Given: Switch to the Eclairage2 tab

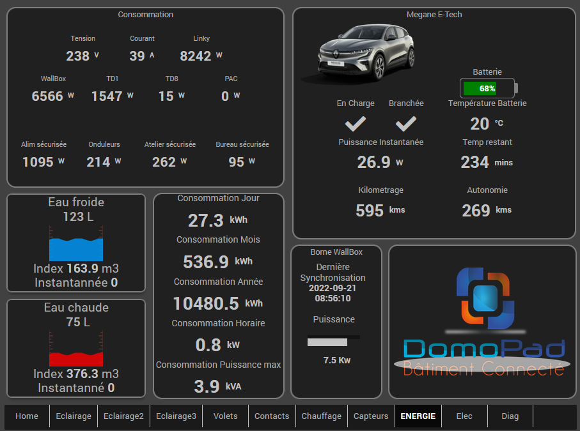Looking at the screenshot, I should (x=123, y=416).
